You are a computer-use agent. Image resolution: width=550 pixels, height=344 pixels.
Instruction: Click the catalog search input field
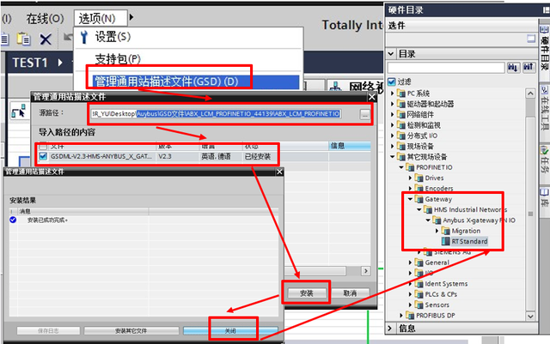tap(446, 67)
